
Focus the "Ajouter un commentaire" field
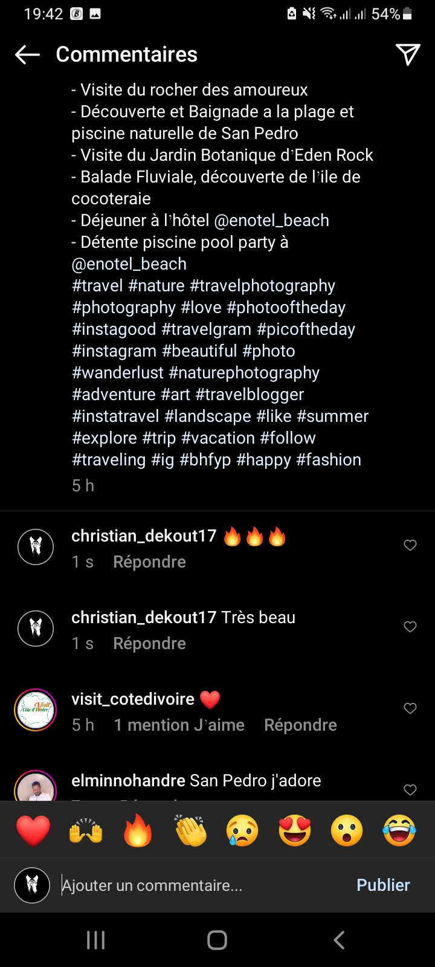(199, 885)
